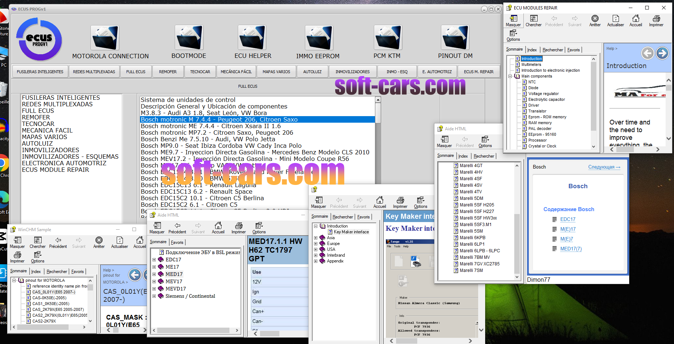The image size is (674, 344).
Task: Switch to Index tab in ECU MODULES REPAIR
Action: click(x=532, y=50)
